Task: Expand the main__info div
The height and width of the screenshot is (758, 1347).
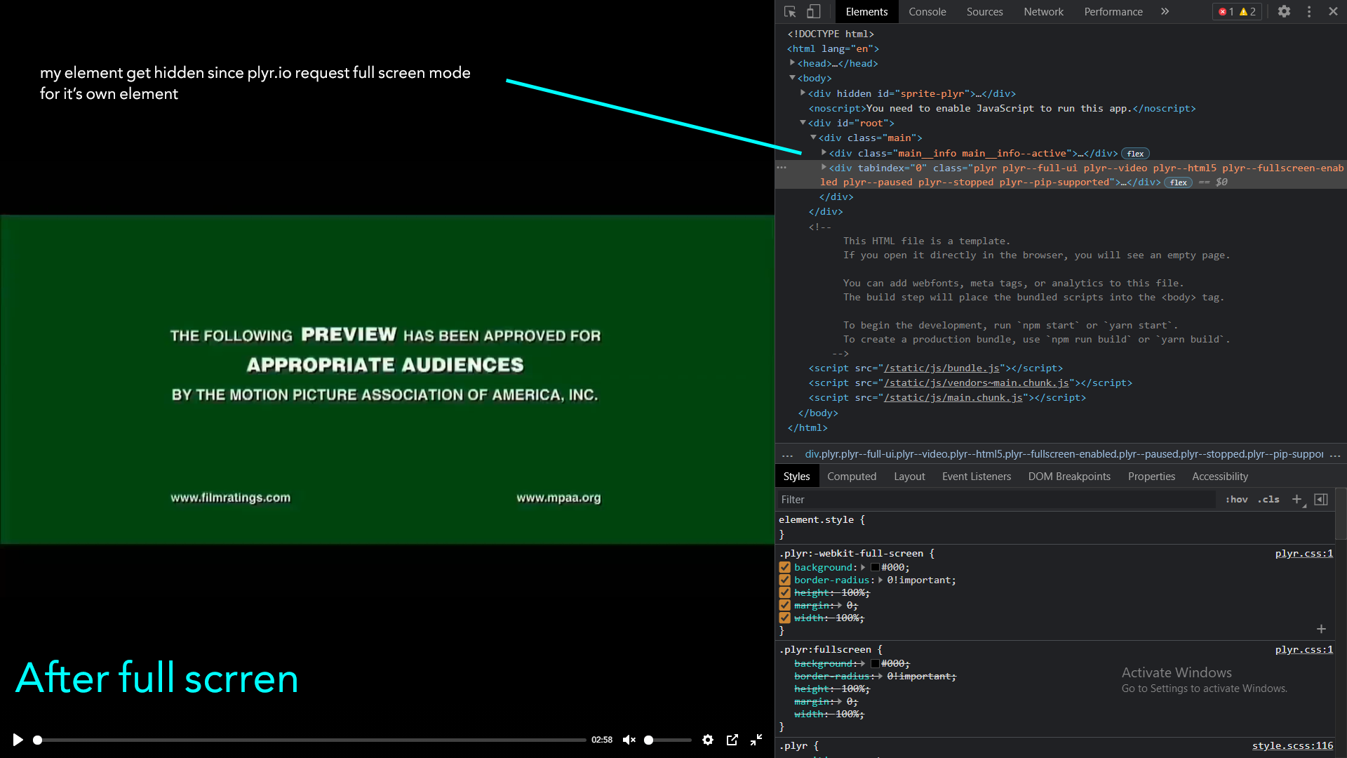Action: pos(824,152)
